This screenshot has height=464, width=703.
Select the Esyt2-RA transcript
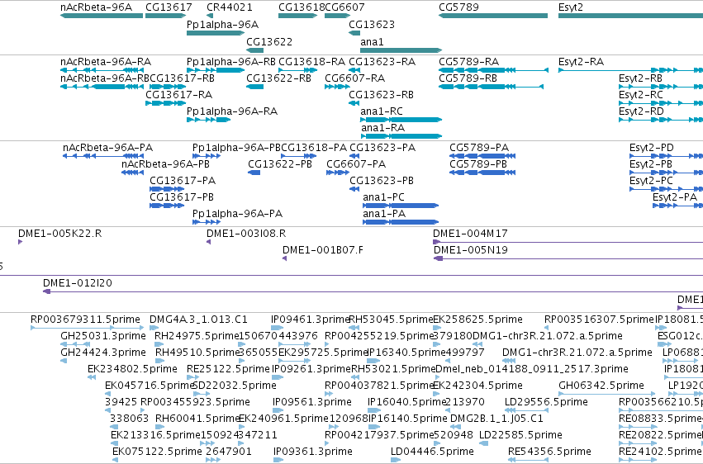630,70
